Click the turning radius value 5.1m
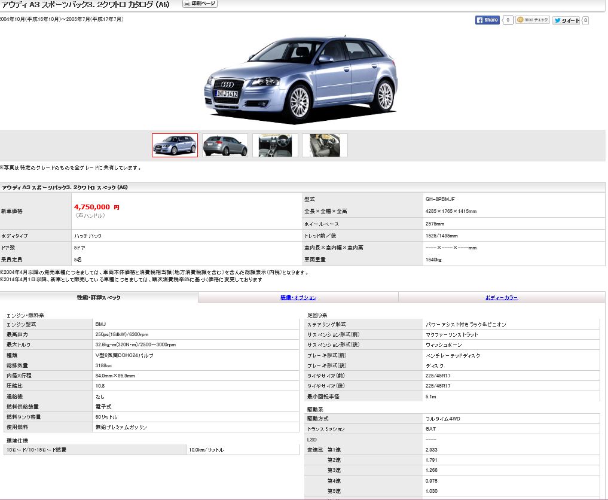Viewport: 608px width, 500px height. [x=431, y=397]
